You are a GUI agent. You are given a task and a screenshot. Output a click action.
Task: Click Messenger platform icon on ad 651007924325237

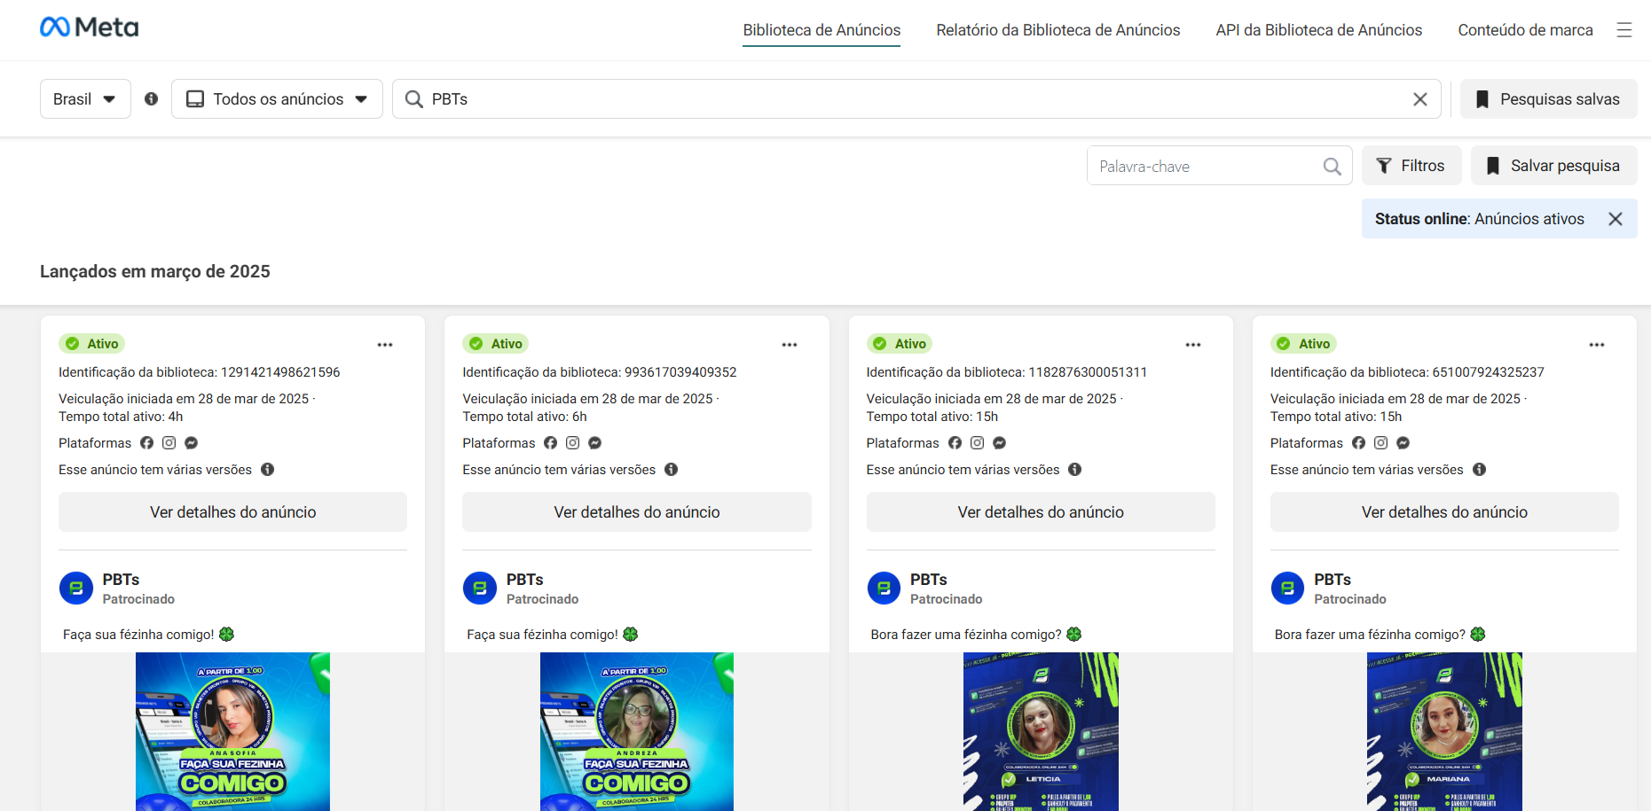pyautogui.click(x=1403, y=443)
